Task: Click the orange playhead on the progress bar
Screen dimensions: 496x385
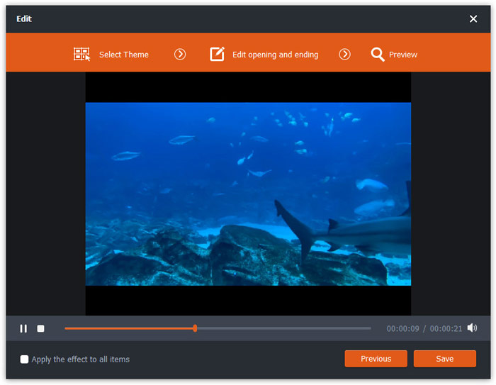Action: pos(195,328)
